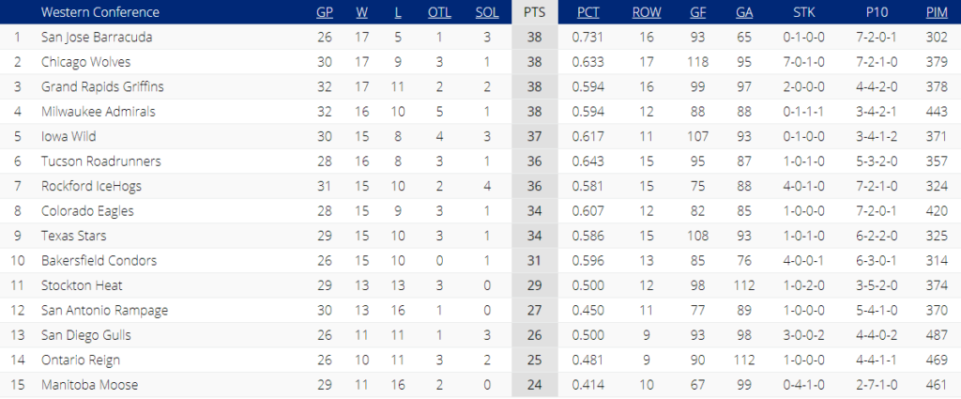Click the STK streak column header

tap(804, 12)
